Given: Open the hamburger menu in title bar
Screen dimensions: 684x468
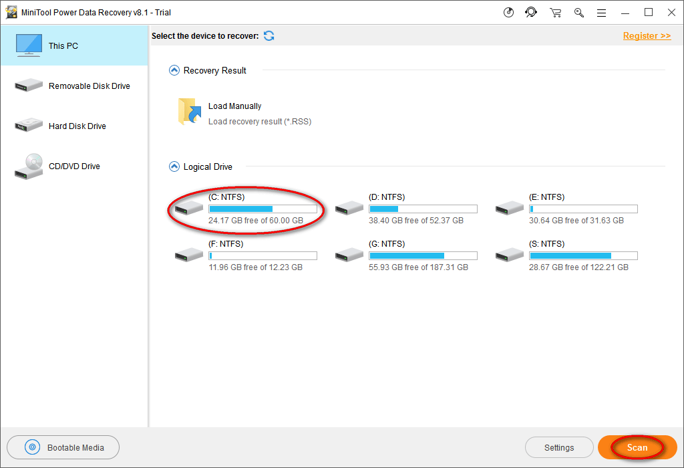Looking at the screenshot, I should coord(602,12).
